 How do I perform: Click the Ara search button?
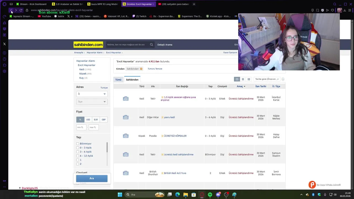tap(92, 179)
